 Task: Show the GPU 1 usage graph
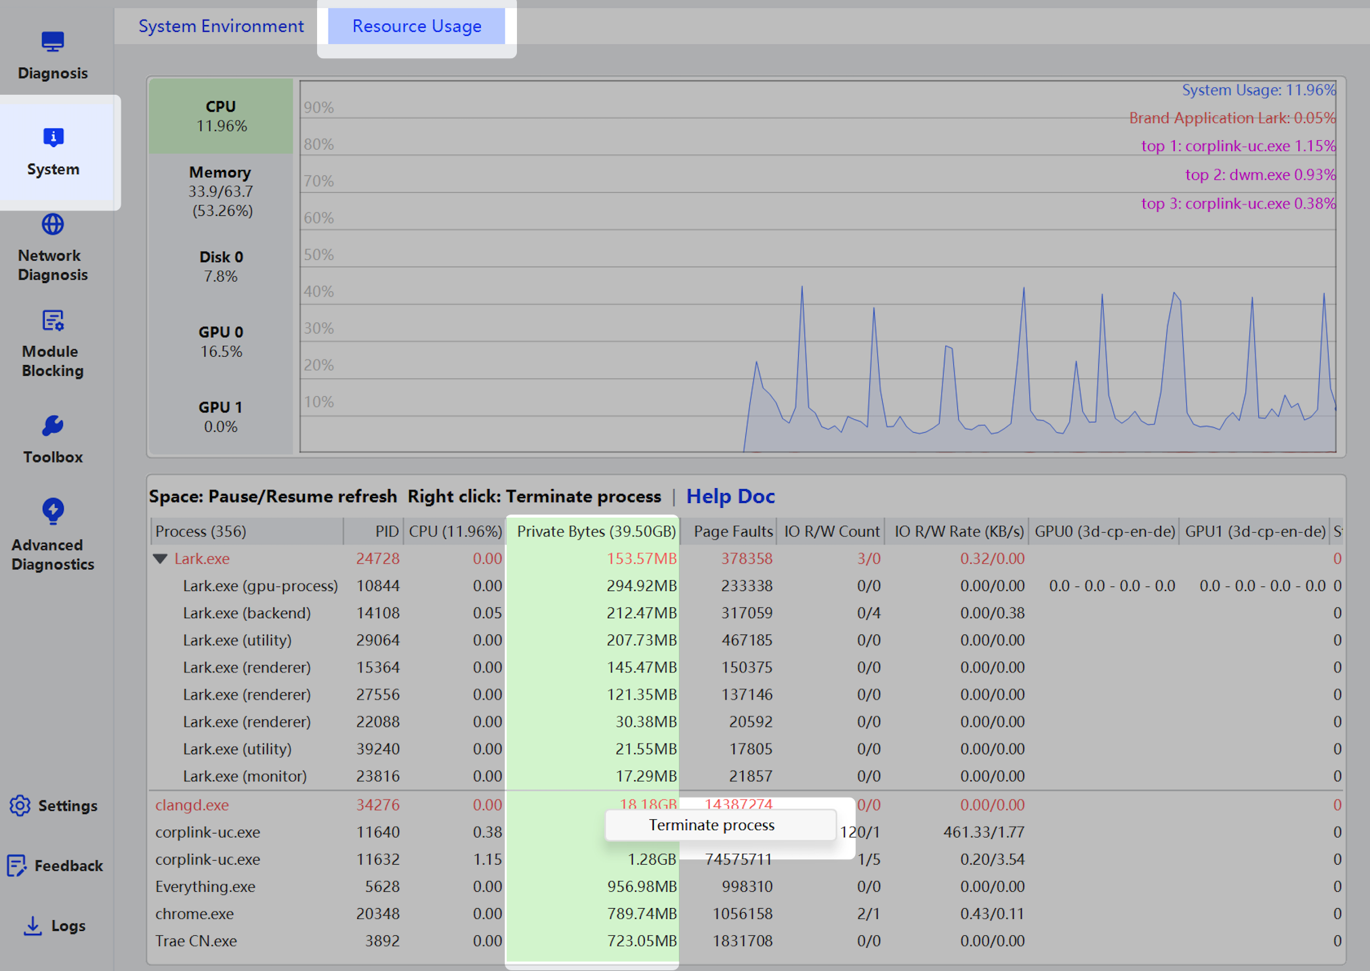point(221,416)
